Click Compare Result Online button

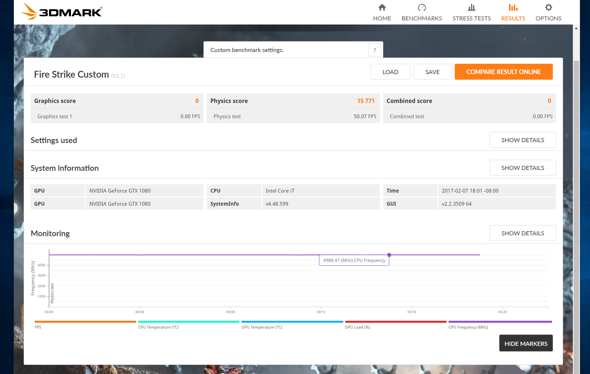503,72
